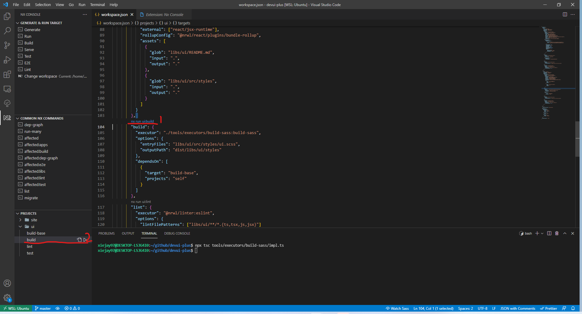Open the Selection menu
The height and width of the screenshot is (314, 582).
pos(43,5)
